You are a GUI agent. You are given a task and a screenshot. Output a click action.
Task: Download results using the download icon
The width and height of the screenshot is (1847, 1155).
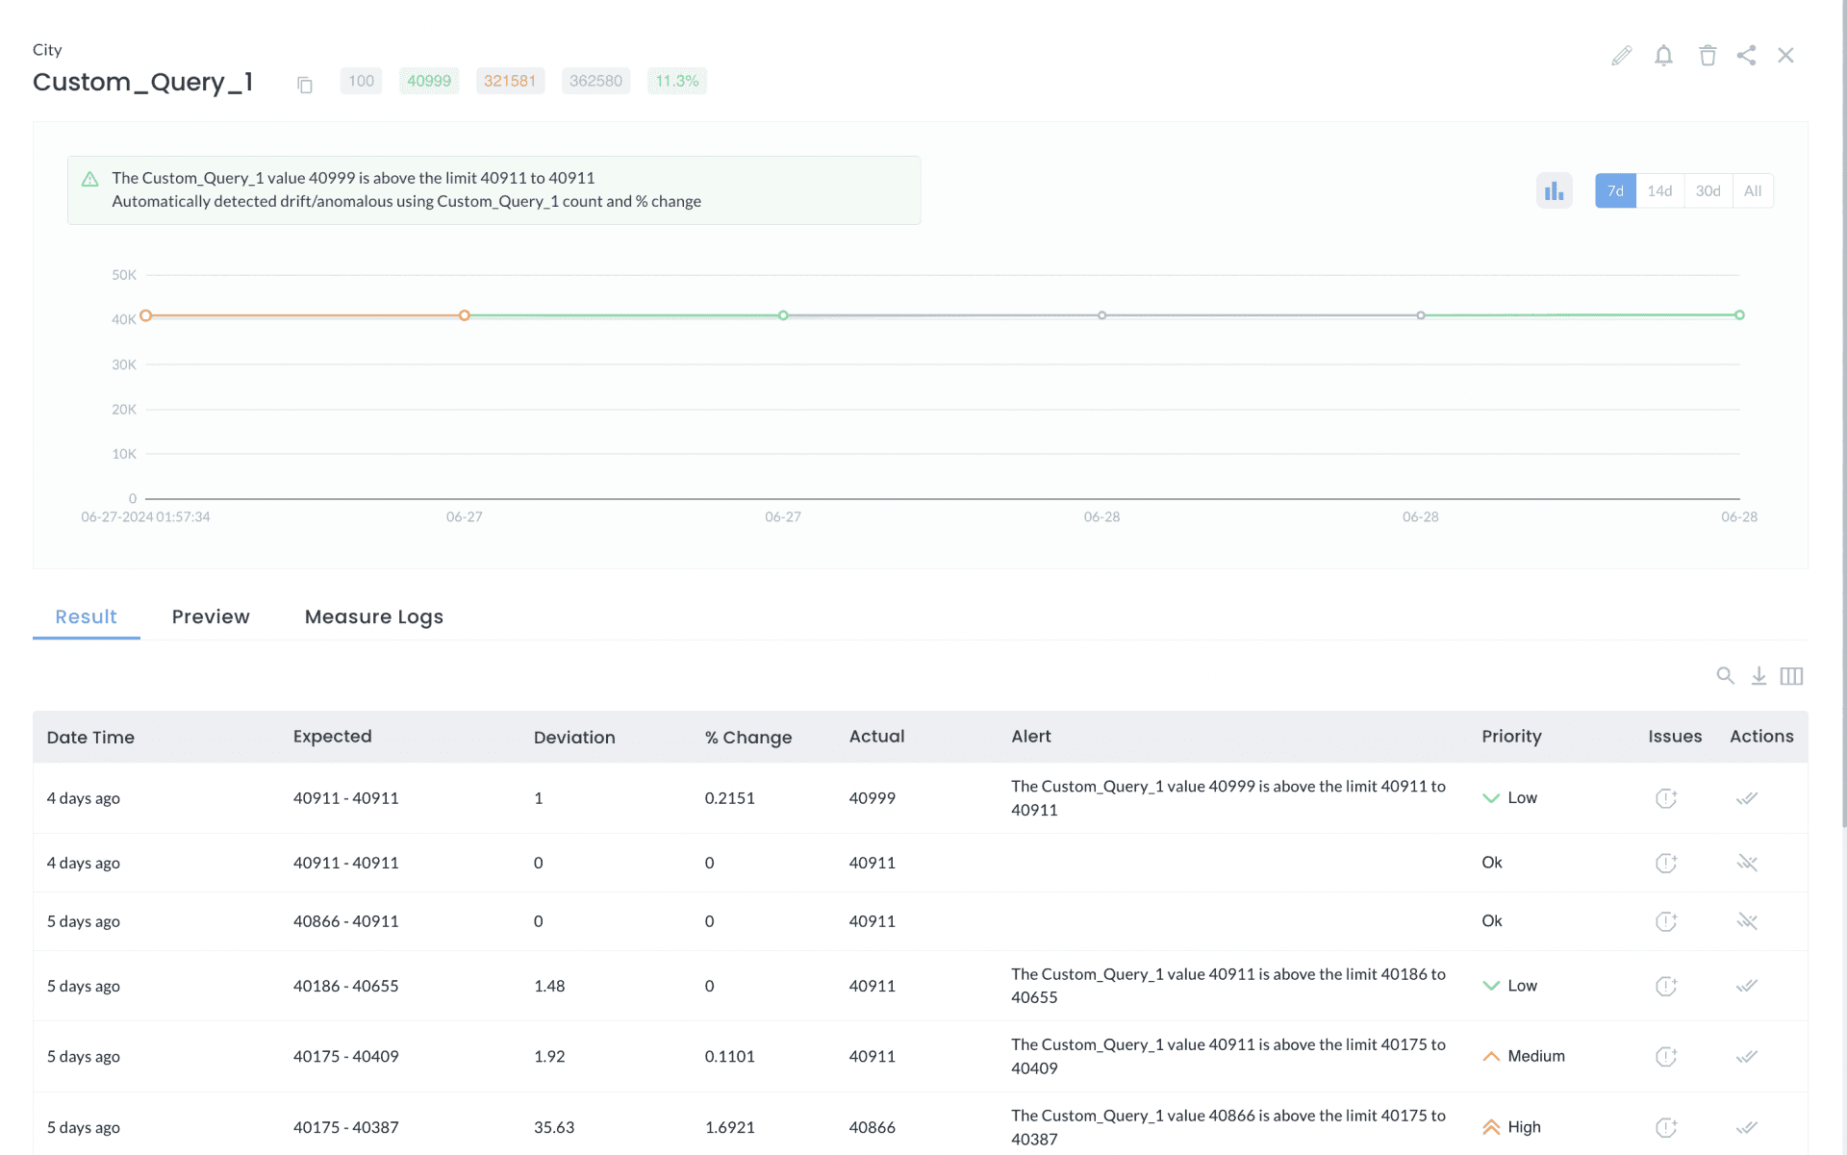coord(1758,676)
